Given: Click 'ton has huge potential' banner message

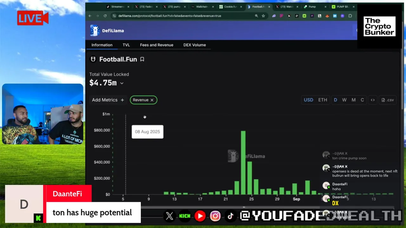Looking at the screenshot, I should point(92,212).
